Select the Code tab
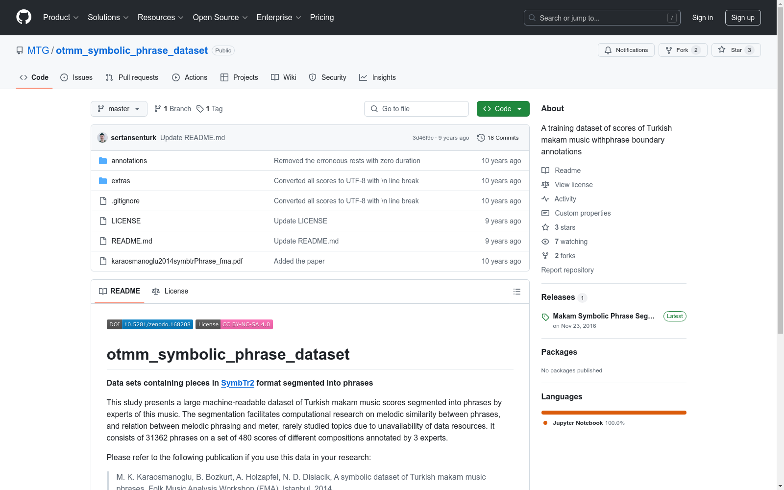Viewport: 784px width, 490px height. coord(34,77)
